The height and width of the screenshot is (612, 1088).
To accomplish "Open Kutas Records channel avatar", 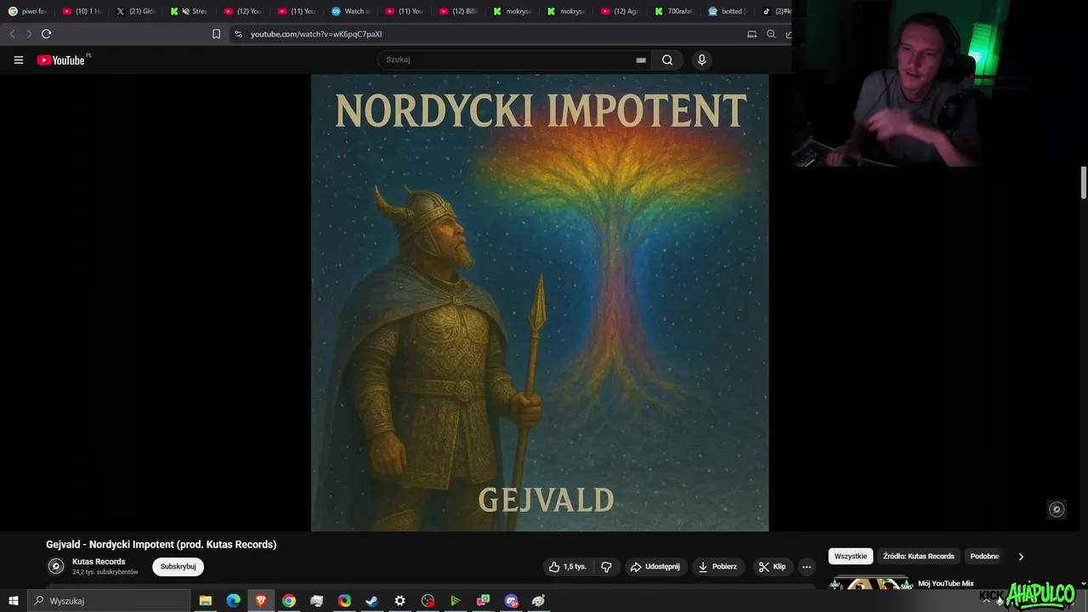I will point(55,566).
